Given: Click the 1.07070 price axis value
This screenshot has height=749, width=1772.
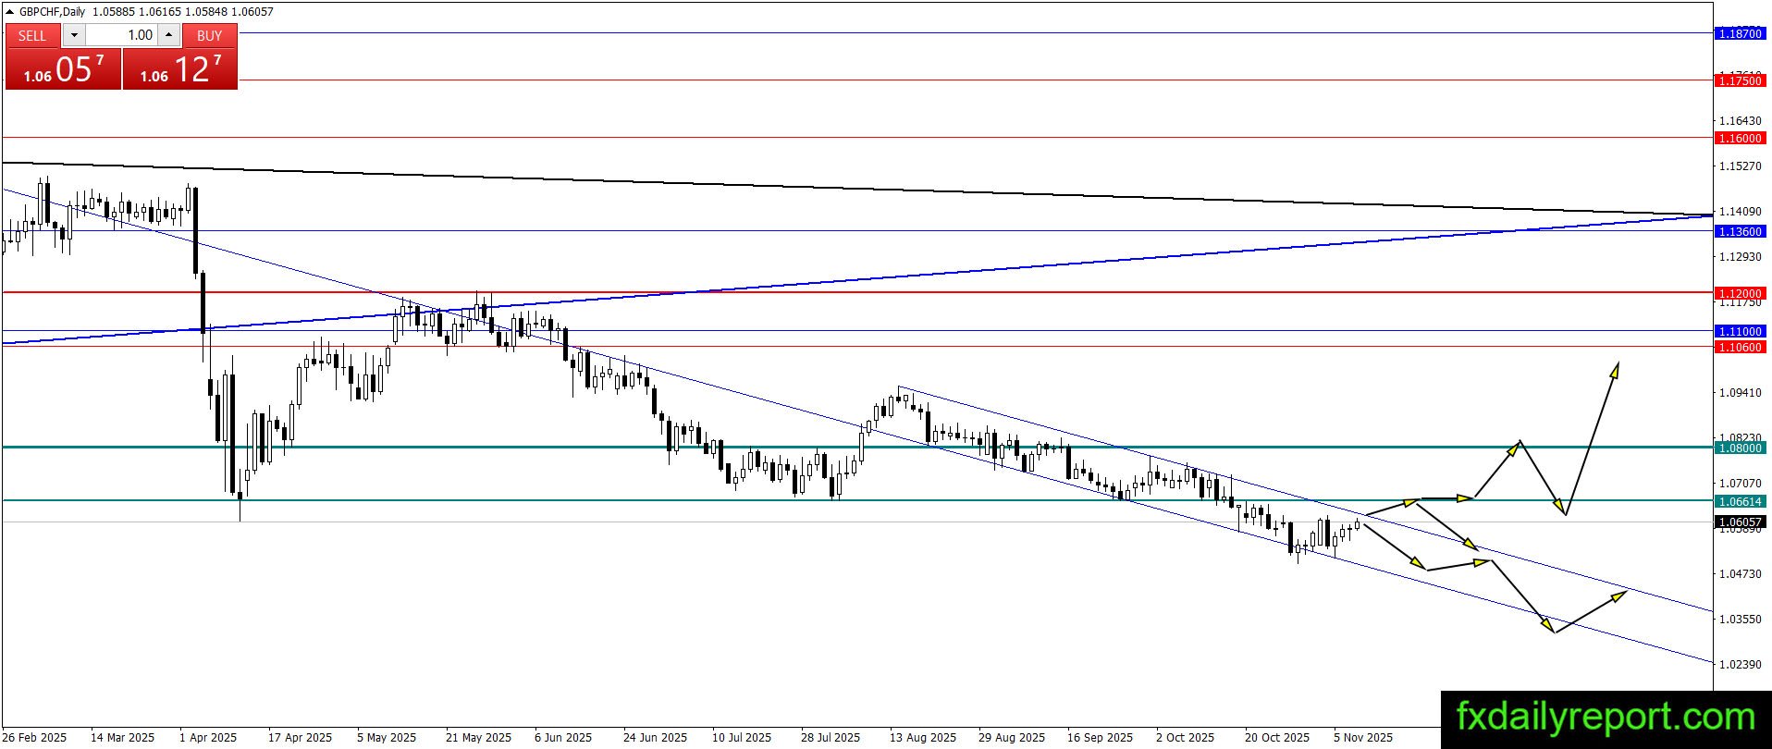Looking at the screenshot, I should (x=1740, y=484).
